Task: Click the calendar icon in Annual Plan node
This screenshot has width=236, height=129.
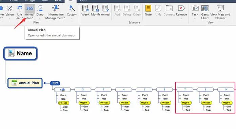Action: pyautogui.click(x=15, y=83)
